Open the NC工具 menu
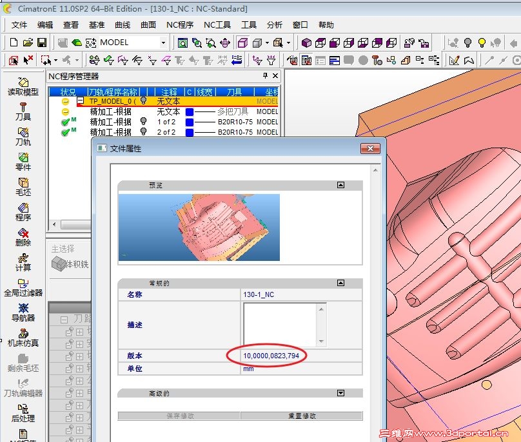This screenshot has height=442, width=521. (217, 25)
